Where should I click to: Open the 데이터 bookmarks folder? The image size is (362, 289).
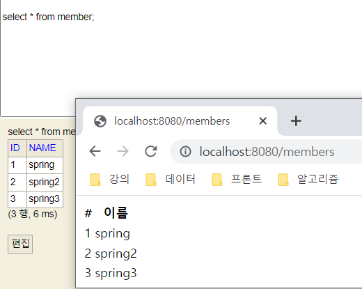click(x=171, y=179)
